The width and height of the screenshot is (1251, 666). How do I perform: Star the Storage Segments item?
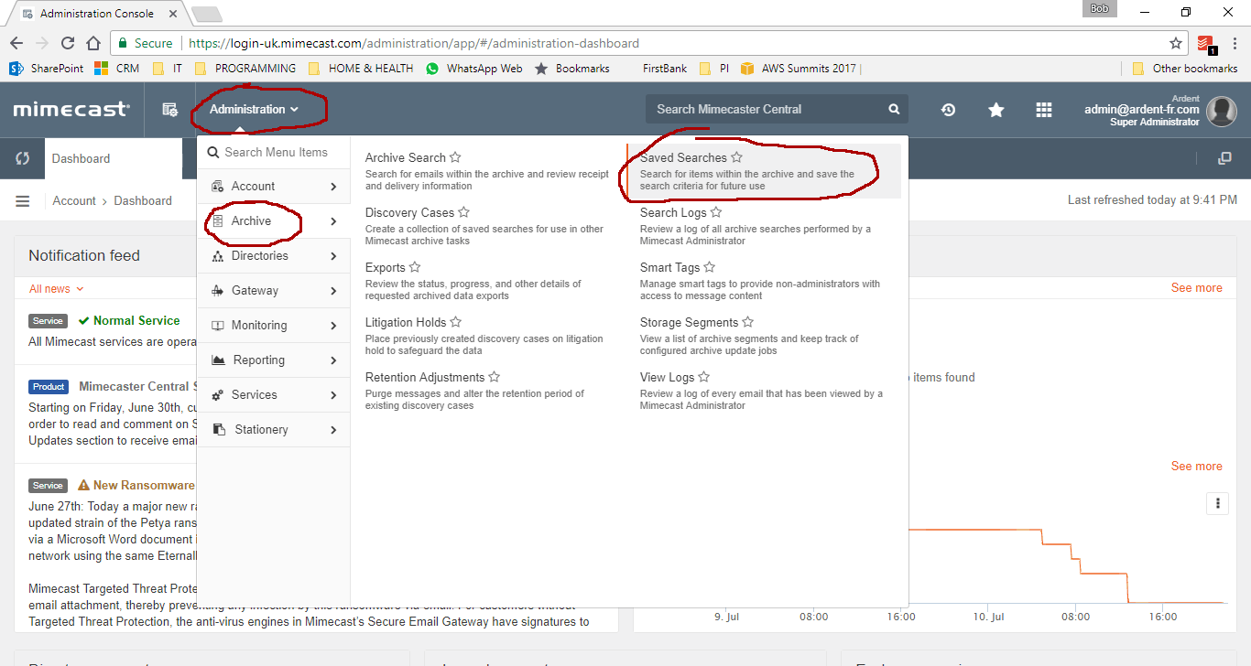pyautogui.click(x=747, y=322)
